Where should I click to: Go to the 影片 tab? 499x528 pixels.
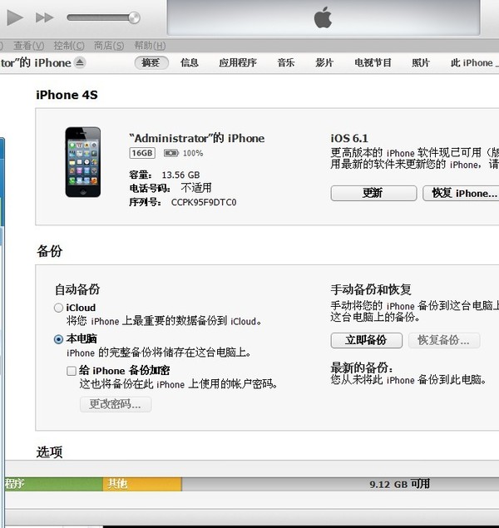click(x=324, y=62)
